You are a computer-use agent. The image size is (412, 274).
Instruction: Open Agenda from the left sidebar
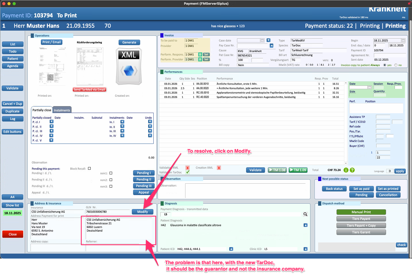[x=13, y=66]
